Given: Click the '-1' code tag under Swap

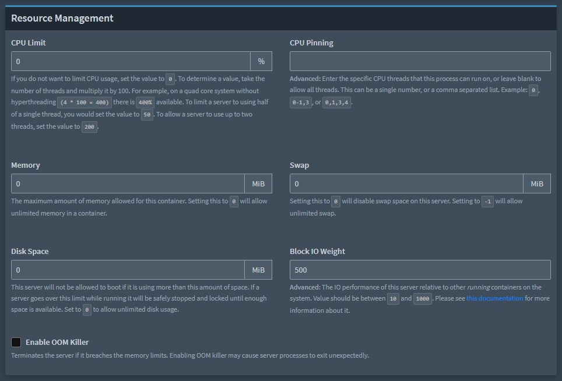Looking at the screenshot, I should (489, 201).
